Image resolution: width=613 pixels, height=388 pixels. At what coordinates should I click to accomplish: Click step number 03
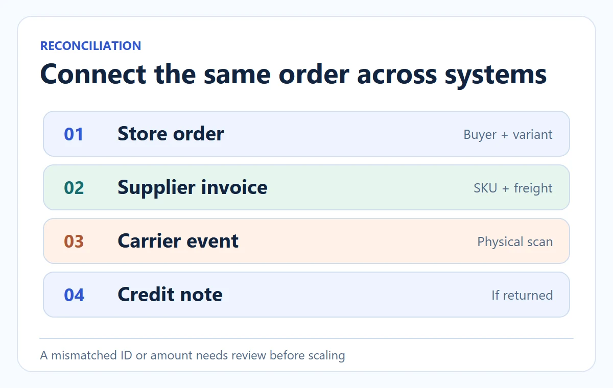74,241
